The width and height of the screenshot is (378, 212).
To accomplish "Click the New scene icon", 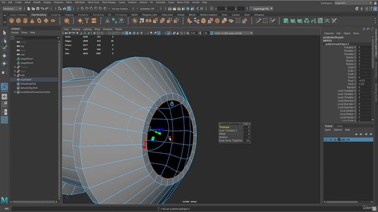I will tap(29, 9).
